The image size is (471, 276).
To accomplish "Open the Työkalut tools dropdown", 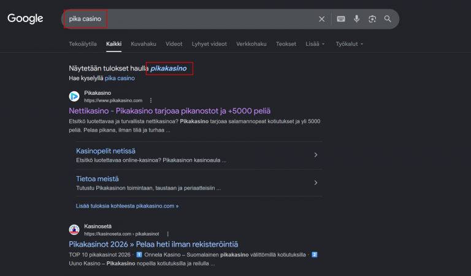I will [350, 44].
